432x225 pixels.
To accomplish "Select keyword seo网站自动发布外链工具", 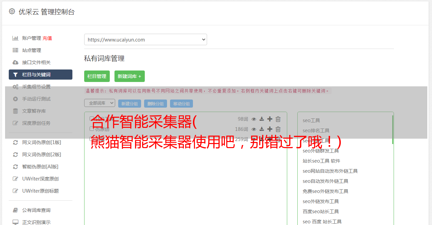I will [330, 171].
